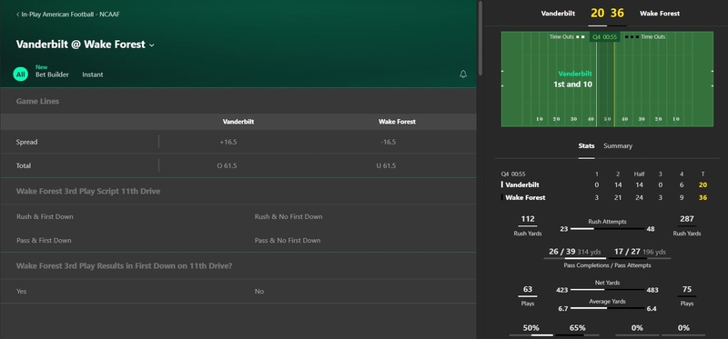Click the Net Yards comparison bar

[x=607, y=290]
